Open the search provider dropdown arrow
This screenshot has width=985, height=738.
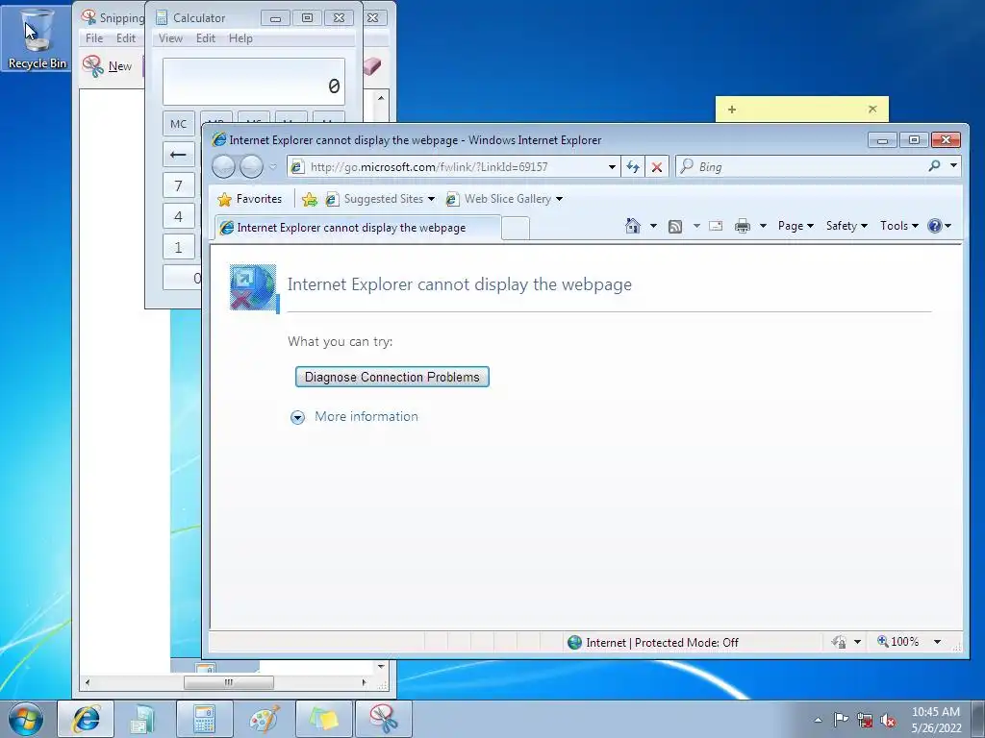953,166
